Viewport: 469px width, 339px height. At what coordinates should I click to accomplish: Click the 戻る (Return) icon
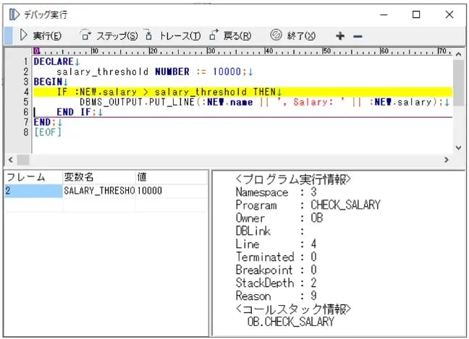214,35
